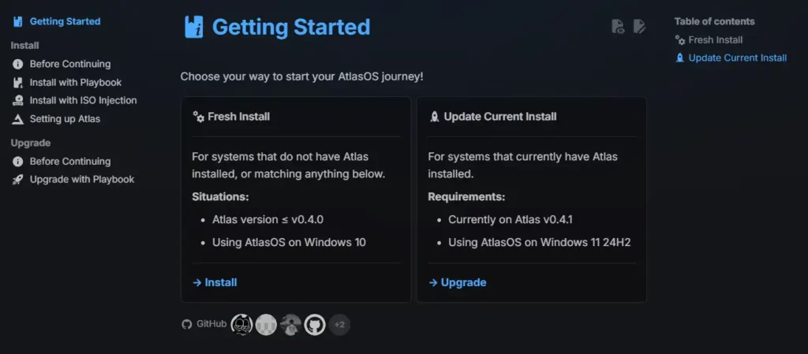Jump to Fresh Install in table of contents
808x354 pixels.
tap(715, 39)
